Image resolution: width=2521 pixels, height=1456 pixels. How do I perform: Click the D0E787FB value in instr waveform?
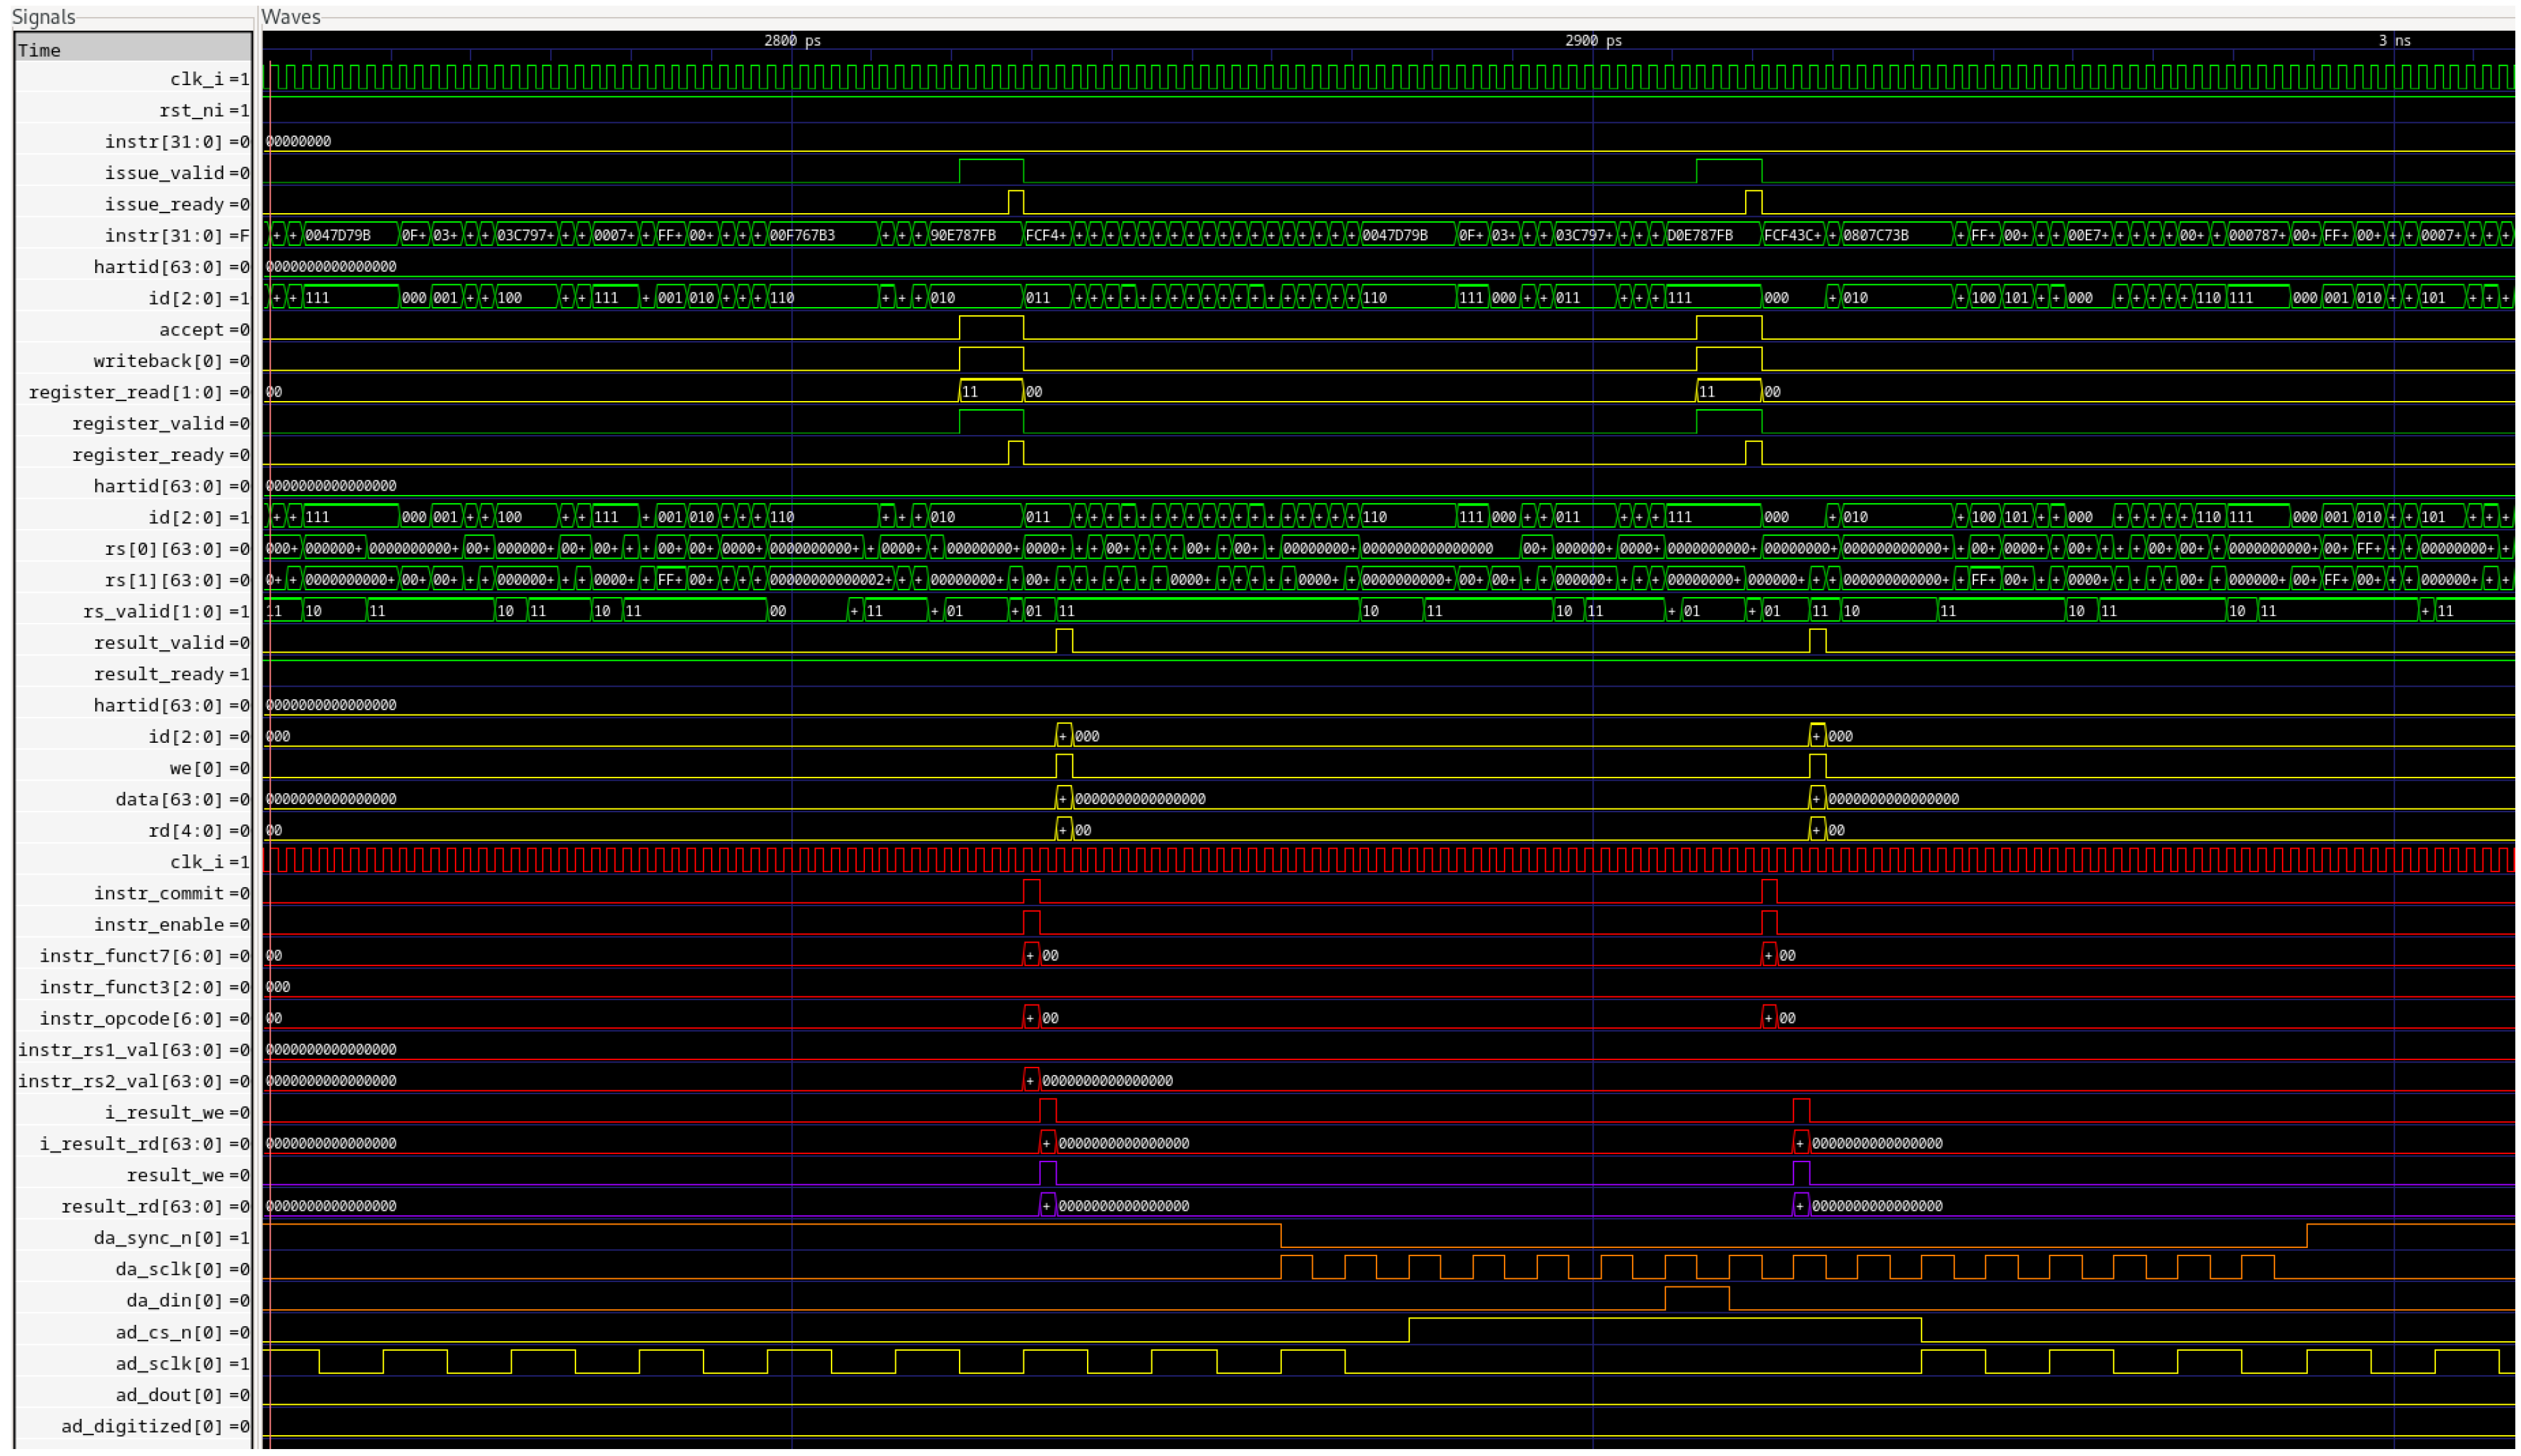tap(1701, 236)
